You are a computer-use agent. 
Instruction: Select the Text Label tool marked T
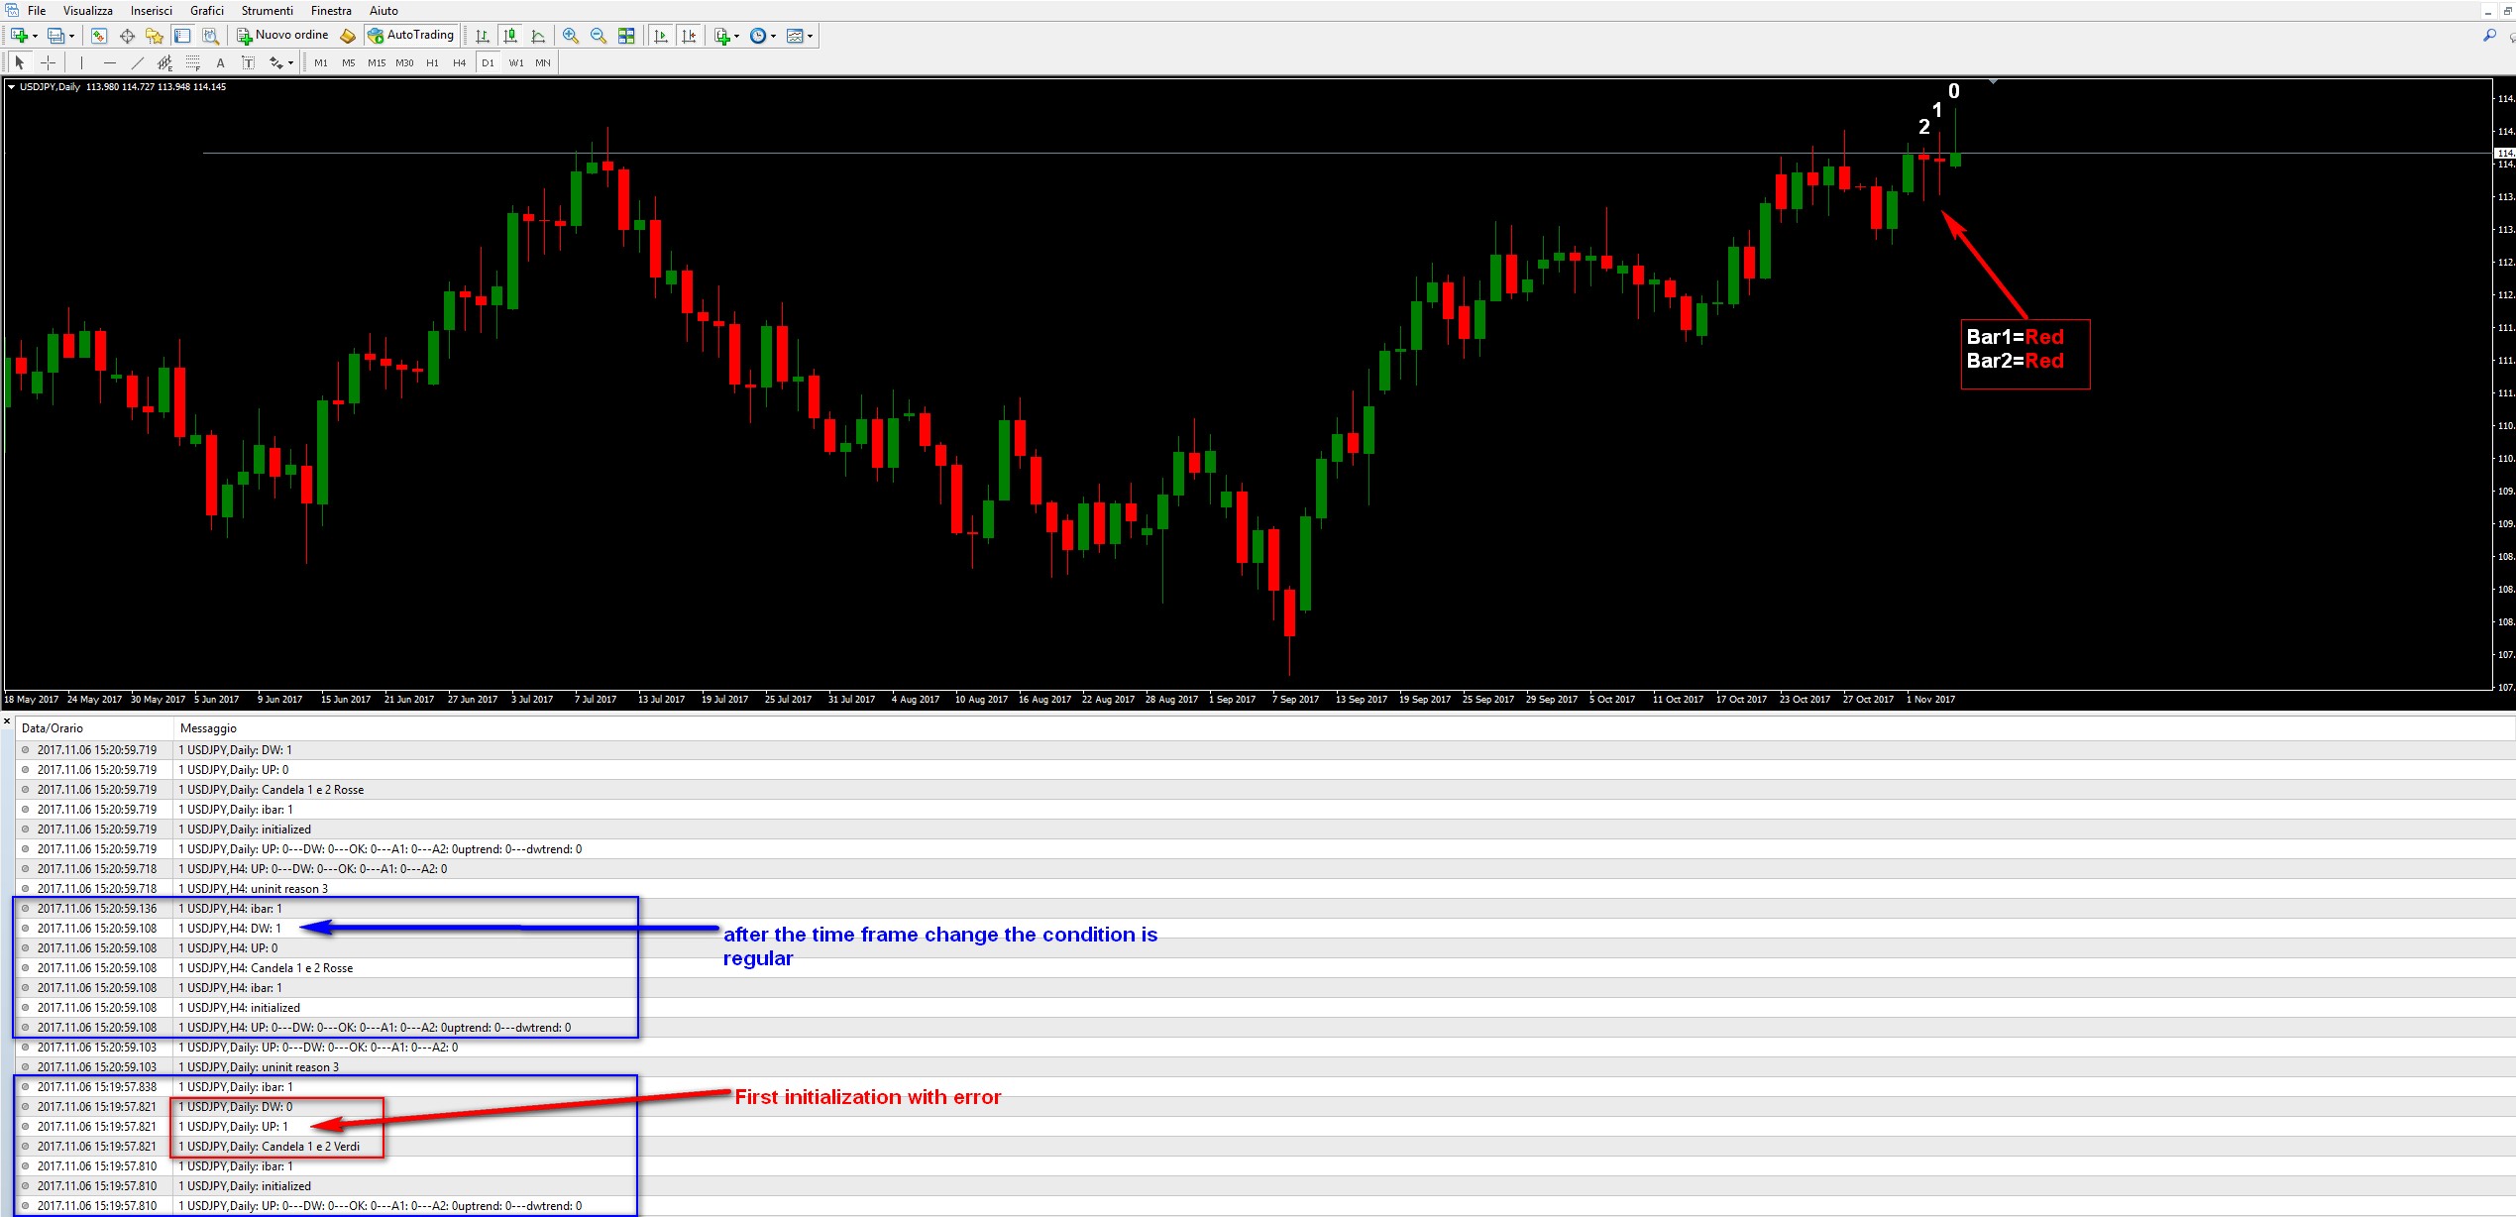[x=249, y=62]
